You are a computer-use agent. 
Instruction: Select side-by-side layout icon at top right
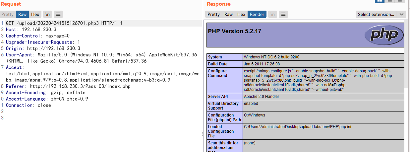click(380, 1)
